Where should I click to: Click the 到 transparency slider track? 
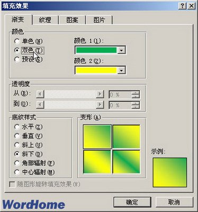(x=70, y=105)
